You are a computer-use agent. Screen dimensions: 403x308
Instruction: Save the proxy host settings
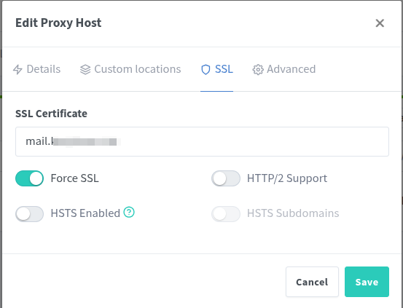[x=367, y=282]
